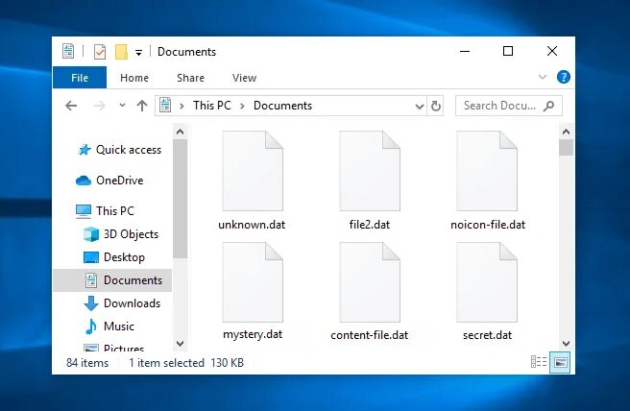
Task: Go back with the left arrow
Action: coord(71,106)
